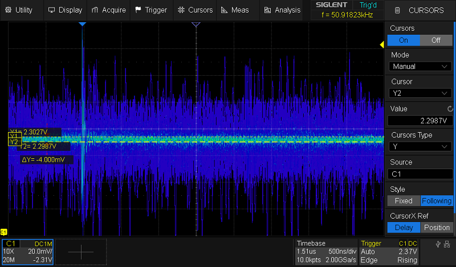Screen dimensions: 456x267
Task: Click the Trigger flag icon
Action: pyautogui.click(x=139, y=10)
